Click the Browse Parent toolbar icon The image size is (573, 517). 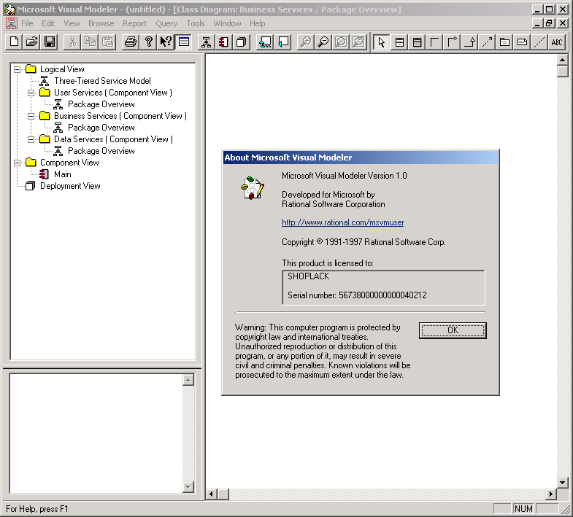coord(265,42)
